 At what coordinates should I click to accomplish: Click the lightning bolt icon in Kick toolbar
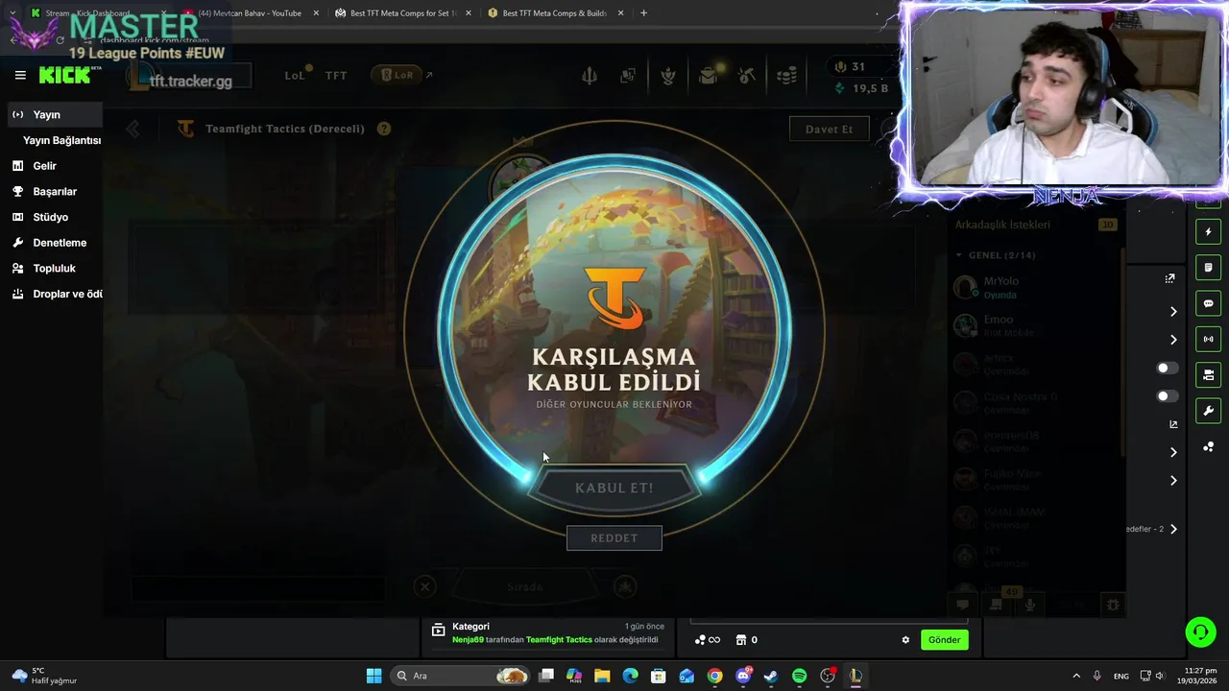pos(1208,231)
